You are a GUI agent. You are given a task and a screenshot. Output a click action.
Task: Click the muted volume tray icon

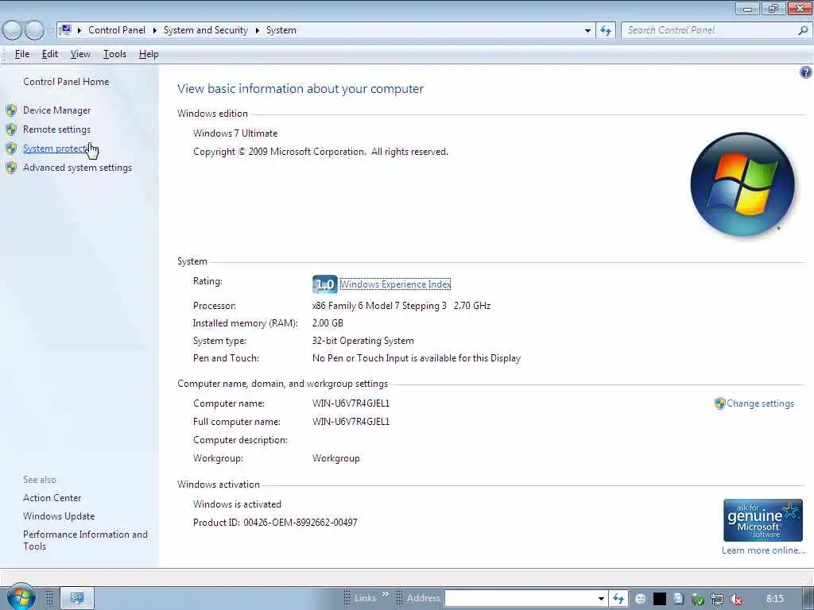(735, 600)
